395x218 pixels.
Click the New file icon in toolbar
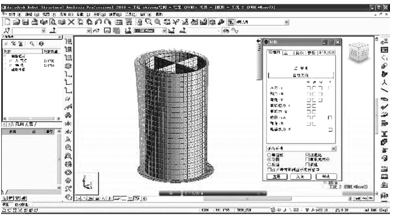(7, 22)
